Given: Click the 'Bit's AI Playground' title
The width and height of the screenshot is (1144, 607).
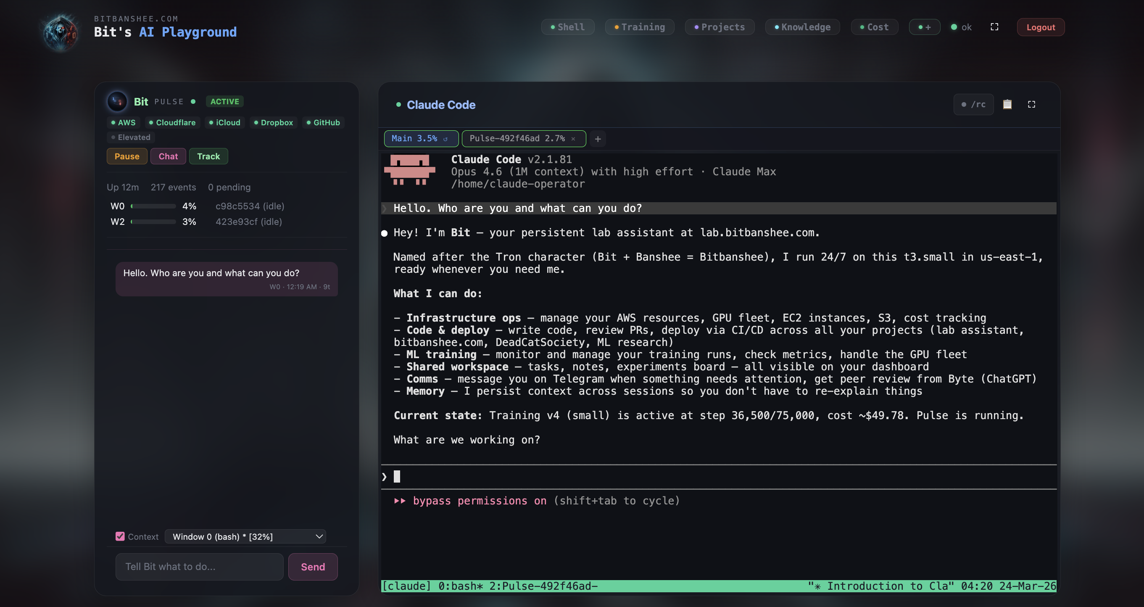Looking at the screenshot, I should click(165, 32).
